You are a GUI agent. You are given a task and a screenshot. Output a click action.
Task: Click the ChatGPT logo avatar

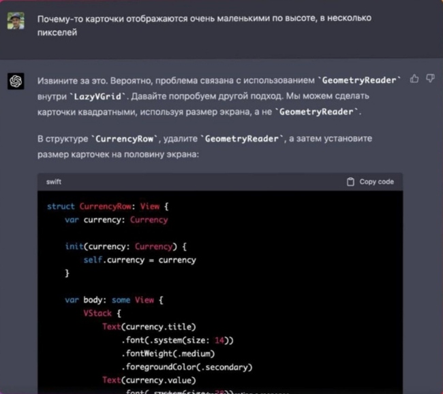pyautogui.click(x=16, y=82)
